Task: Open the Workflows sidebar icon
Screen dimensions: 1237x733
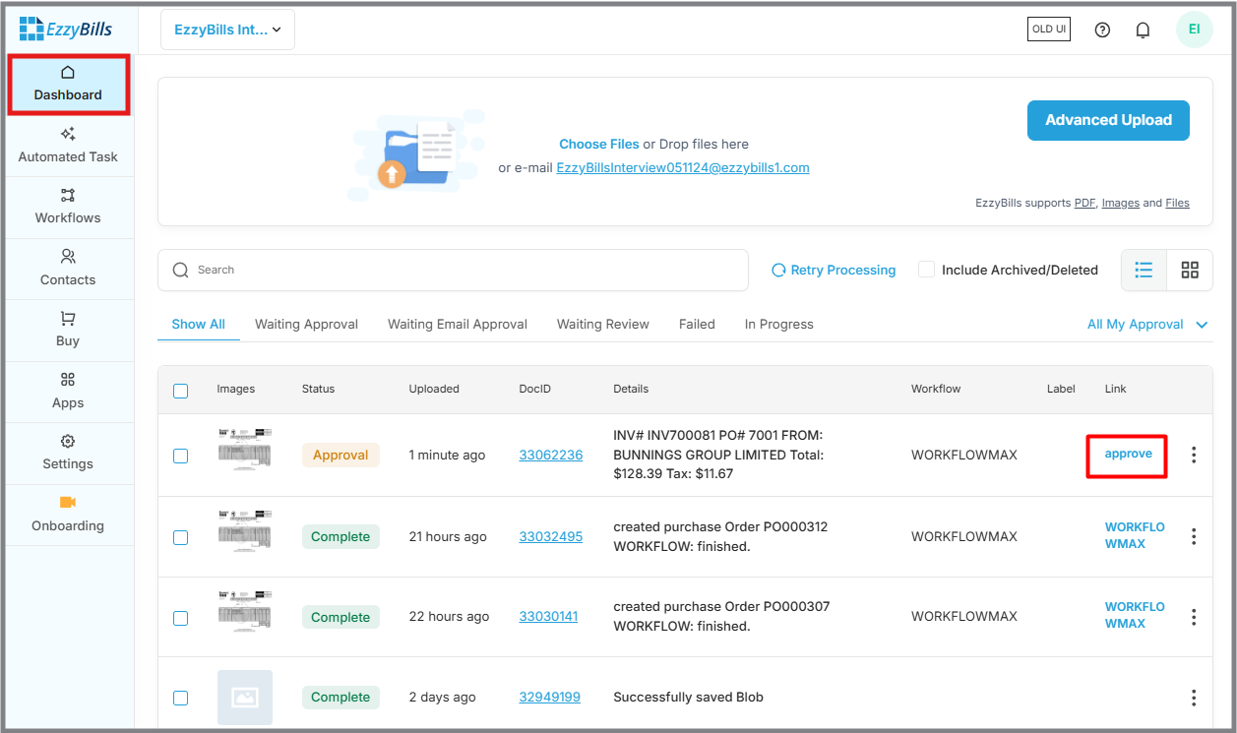Action: tap(68, 195)
